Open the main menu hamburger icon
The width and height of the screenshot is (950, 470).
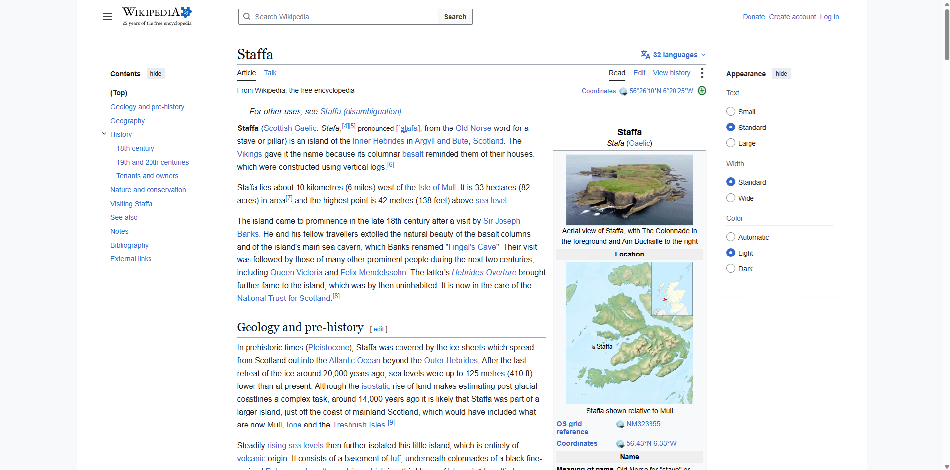point(107,17)
